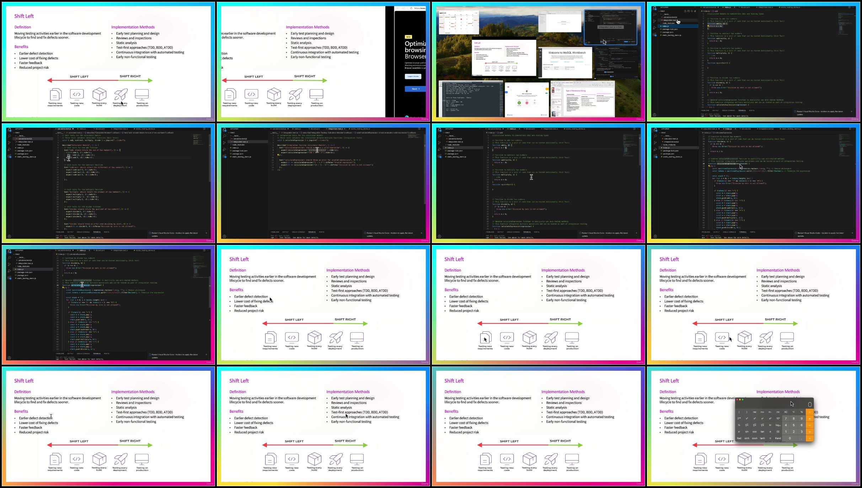This screenshot has width=862, height=488.
Task: Select the Shift Left slideshow window in Mission Control
Action: click(504, 58)
